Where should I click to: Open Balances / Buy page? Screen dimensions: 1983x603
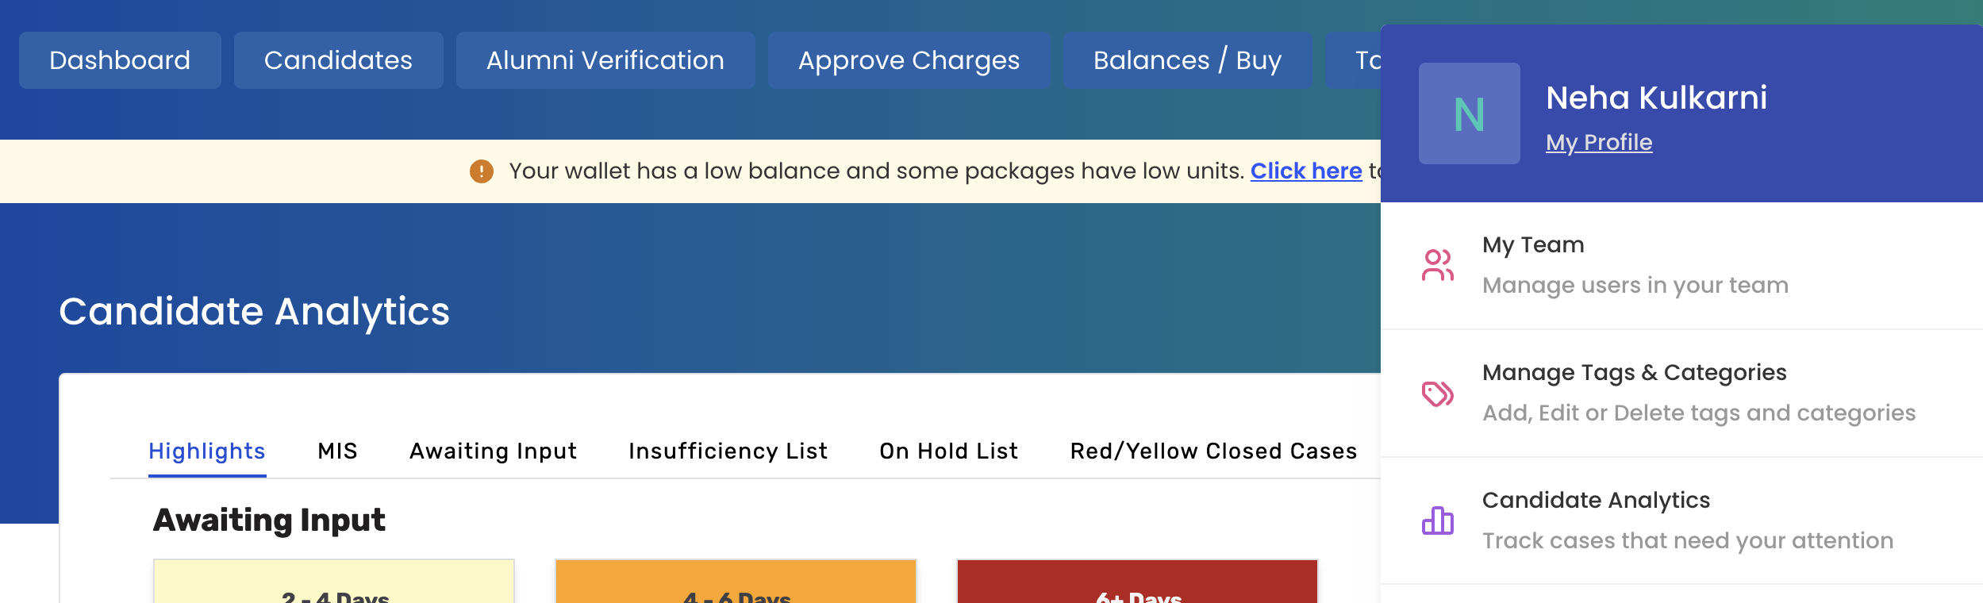coord(1186,60)
